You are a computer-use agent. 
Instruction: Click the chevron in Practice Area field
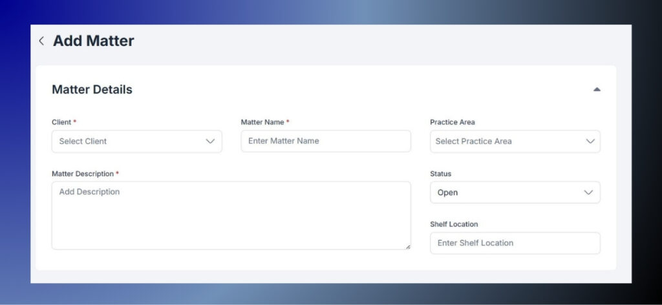point(590,141)
